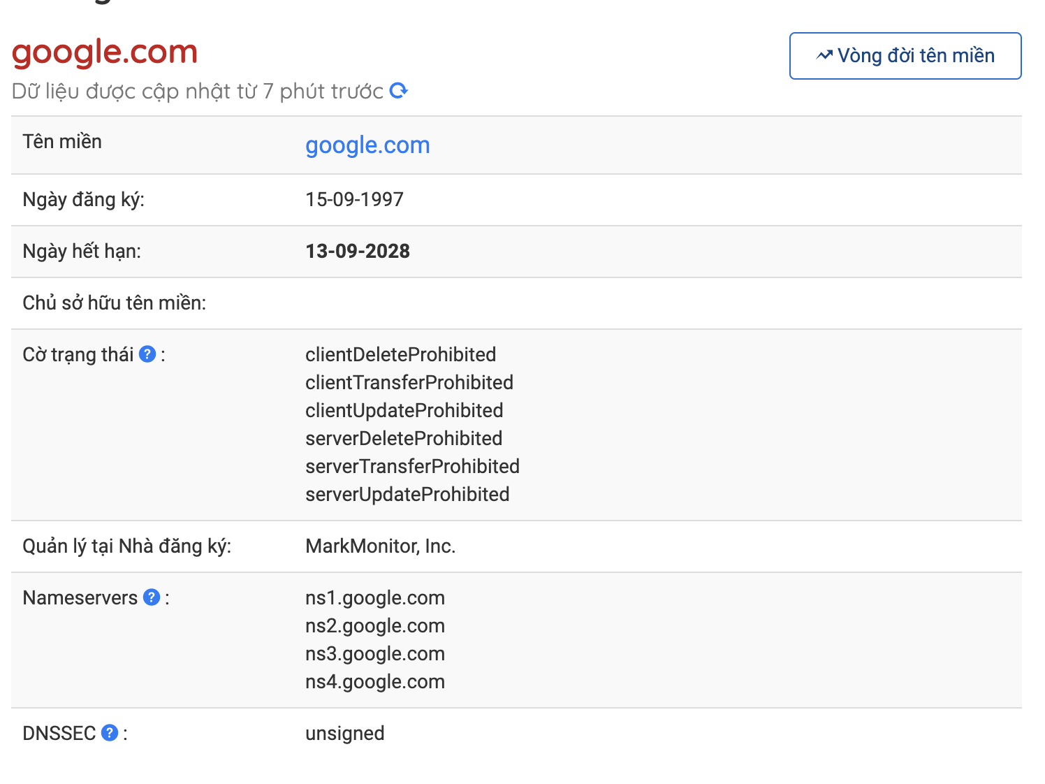
Task: Click the clientTransferProhibited status flag
Action: (409, 382)
